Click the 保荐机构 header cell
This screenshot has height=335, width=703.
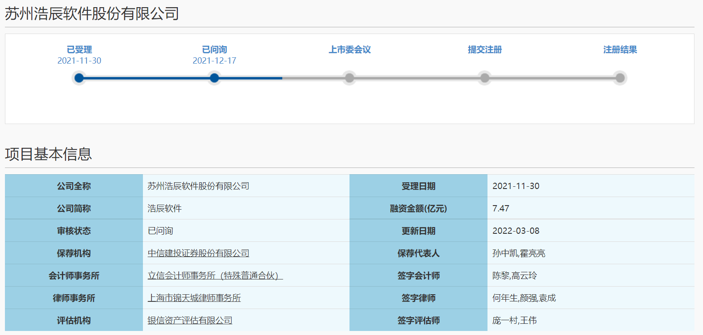pyautogui.click(x=74, y=253)
